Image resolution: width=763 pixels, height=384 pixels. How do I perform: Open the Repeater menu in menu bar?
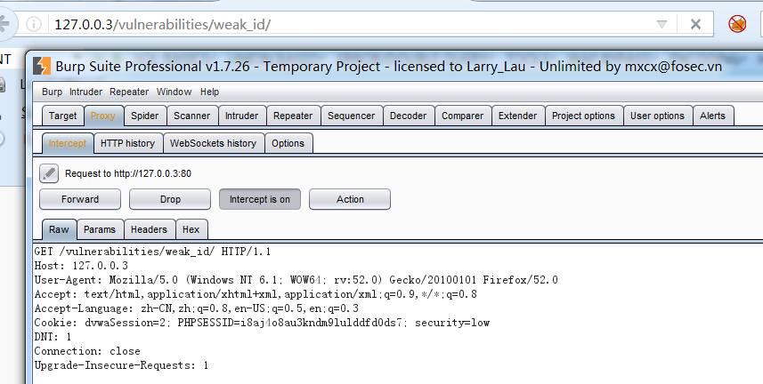(129, 92)
